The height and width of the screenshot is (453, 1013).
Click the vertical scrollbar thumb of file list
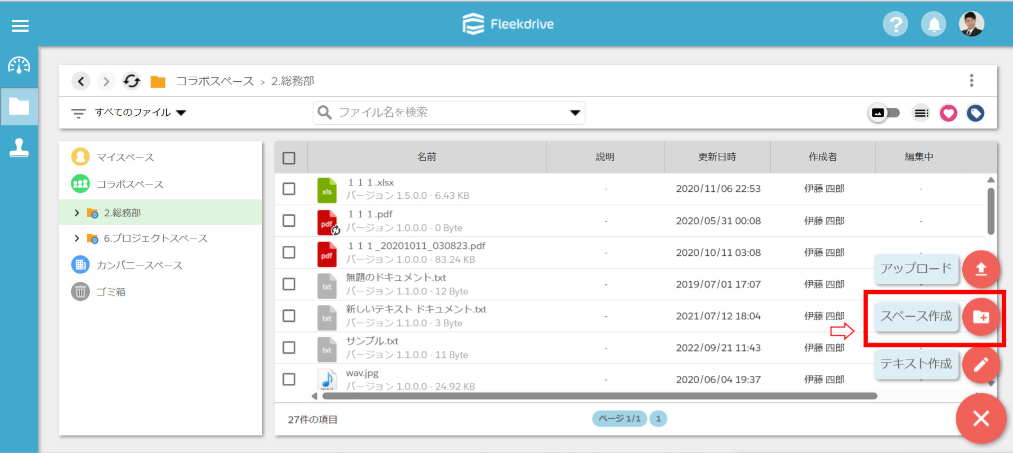tap(991, 211)
